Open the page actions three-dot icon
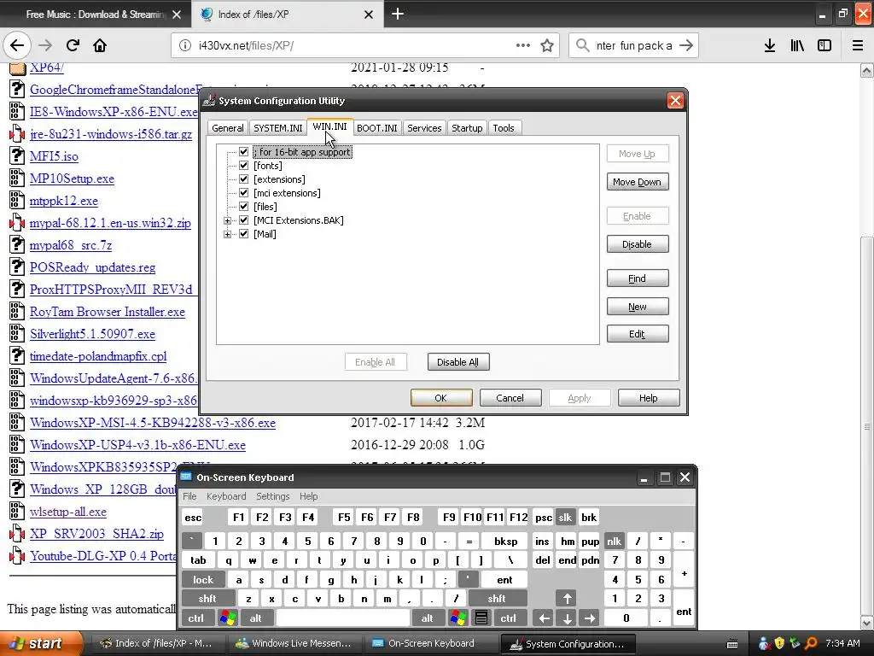The image size is (874, 656). click(523, 45)
